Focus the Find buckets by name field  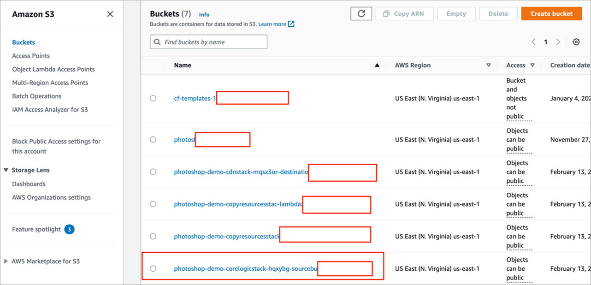pos(208,42)
